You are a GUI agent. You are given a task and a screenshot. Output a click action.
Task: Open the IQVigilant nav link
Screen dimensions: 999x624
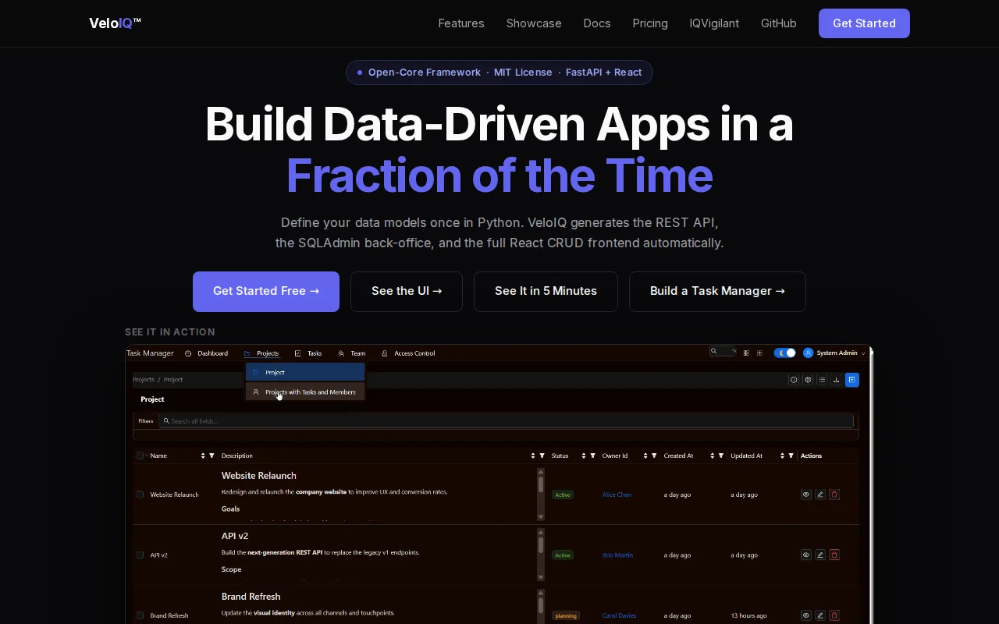click(714, 23)
